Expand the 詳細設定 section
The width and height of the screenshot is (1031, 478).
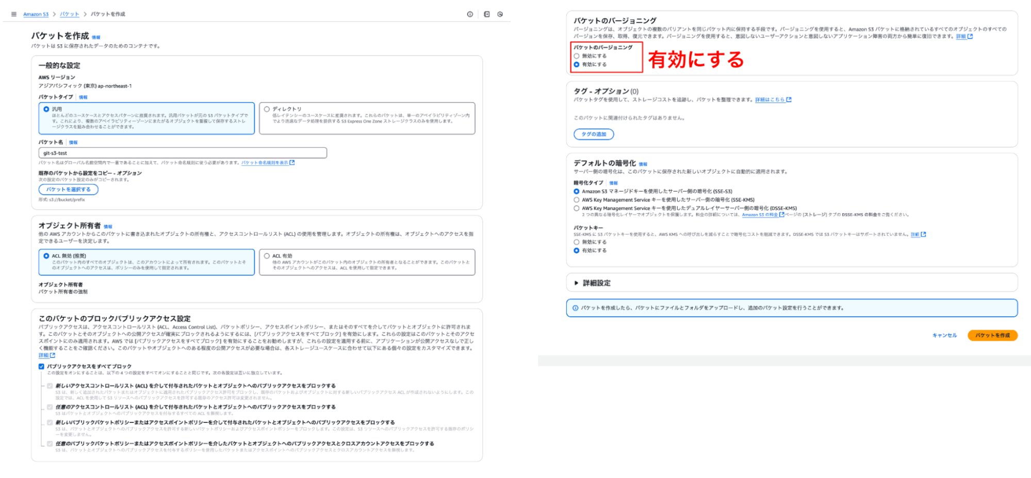(576, 283)
